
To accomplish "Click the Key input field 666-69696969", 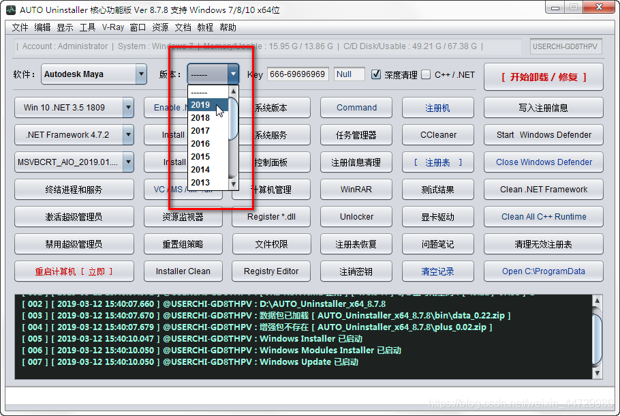I will [x=297, y=74].
